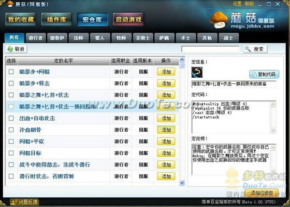
Task: Launch the game with 启动游戏
Action: [x=129, y=20]
